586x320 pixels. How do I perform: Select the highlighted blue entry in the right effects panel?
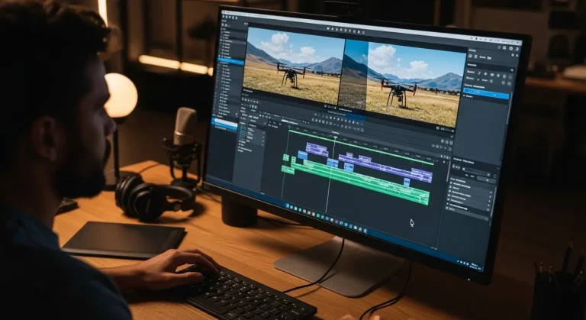point(486,92)
